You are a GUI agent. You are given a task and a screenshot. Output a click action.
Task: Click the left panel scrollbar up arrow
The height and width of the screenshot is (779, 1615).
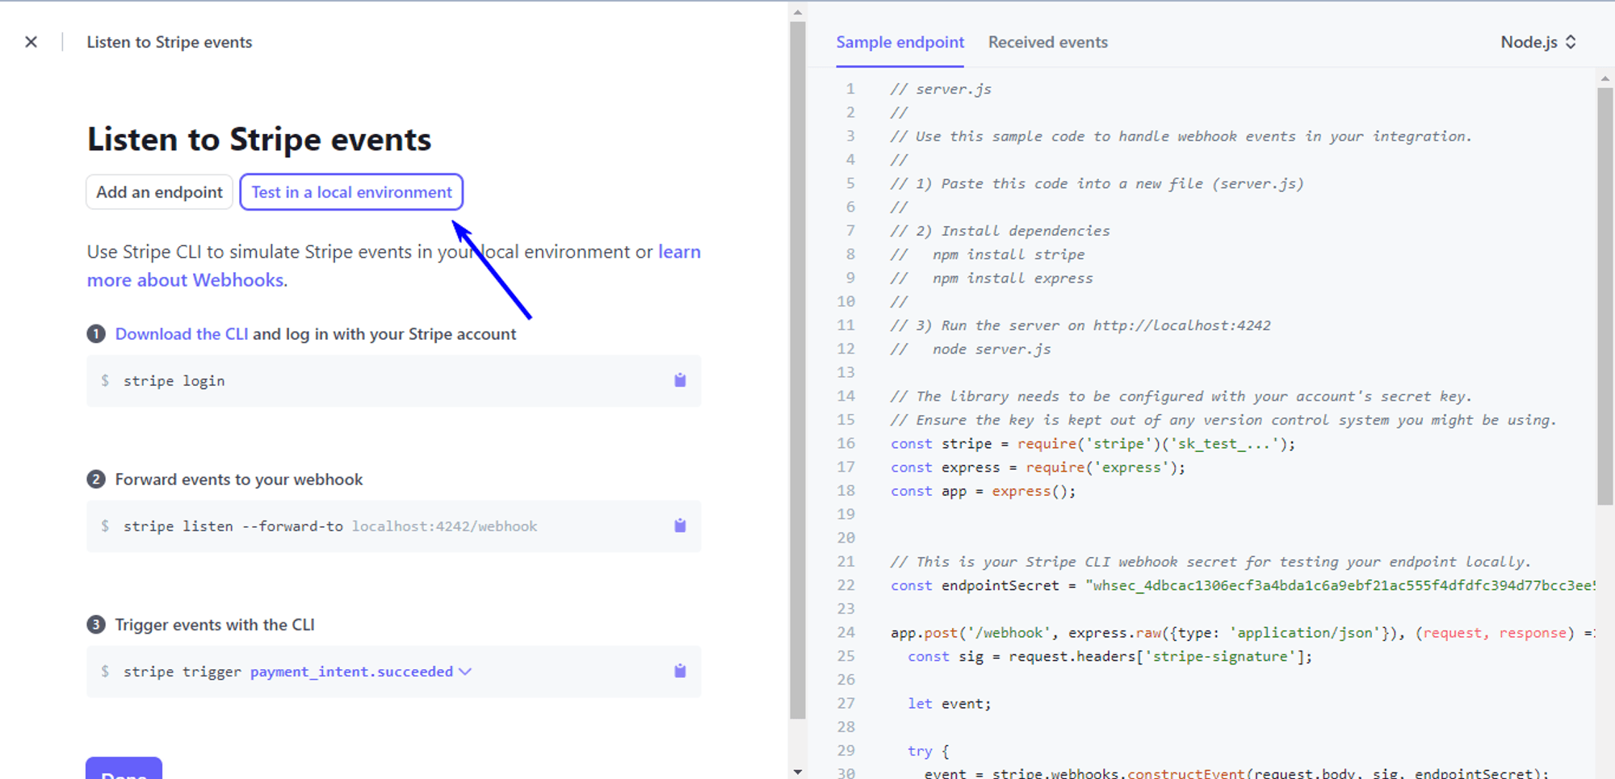[798, 12]
